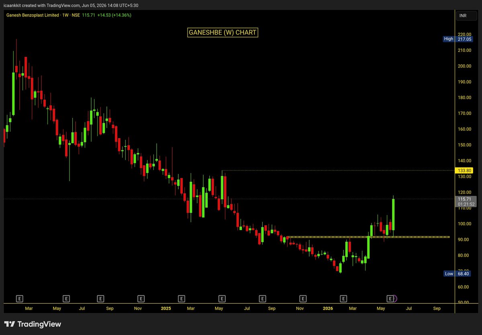Click the +14.53 (+14.36%) change value
482x335 pixels.
click(114, 15)
